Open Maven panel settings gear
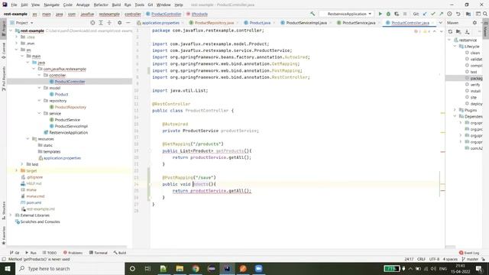 474,23
